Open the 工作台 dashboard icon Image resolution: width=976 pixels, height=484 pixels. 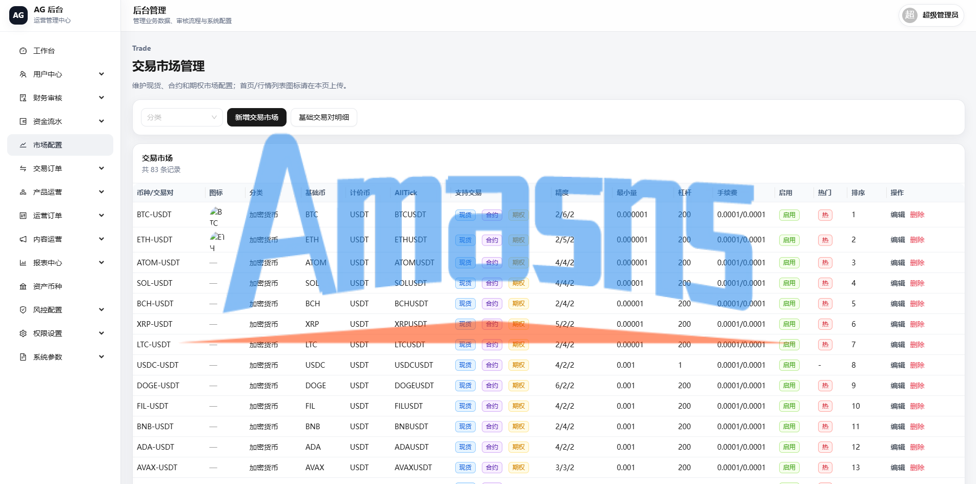tap(23, 51)
